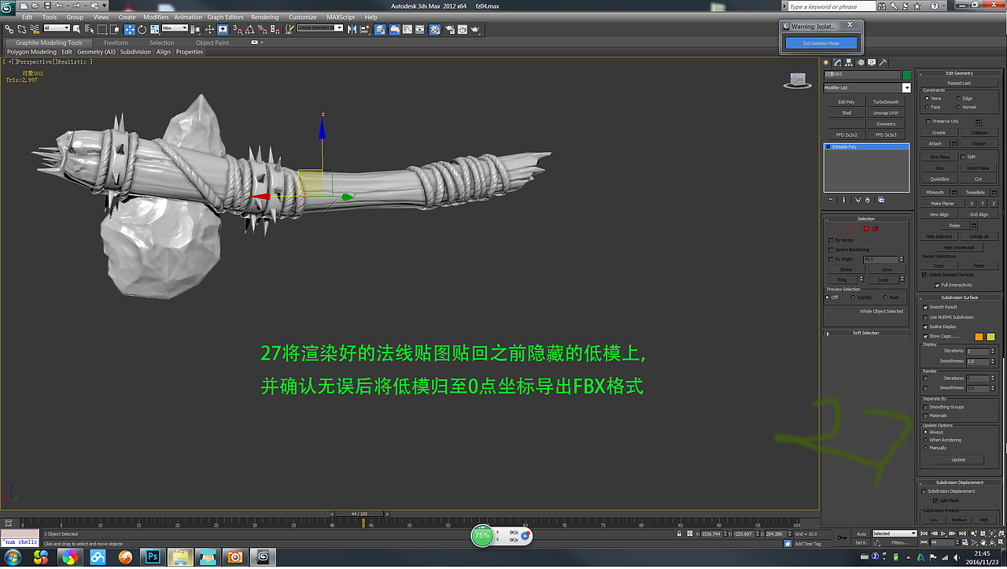Viewport: 1007px width, 569px height.
Task: Open the Select by Name list icon
Action: (90, 30)
